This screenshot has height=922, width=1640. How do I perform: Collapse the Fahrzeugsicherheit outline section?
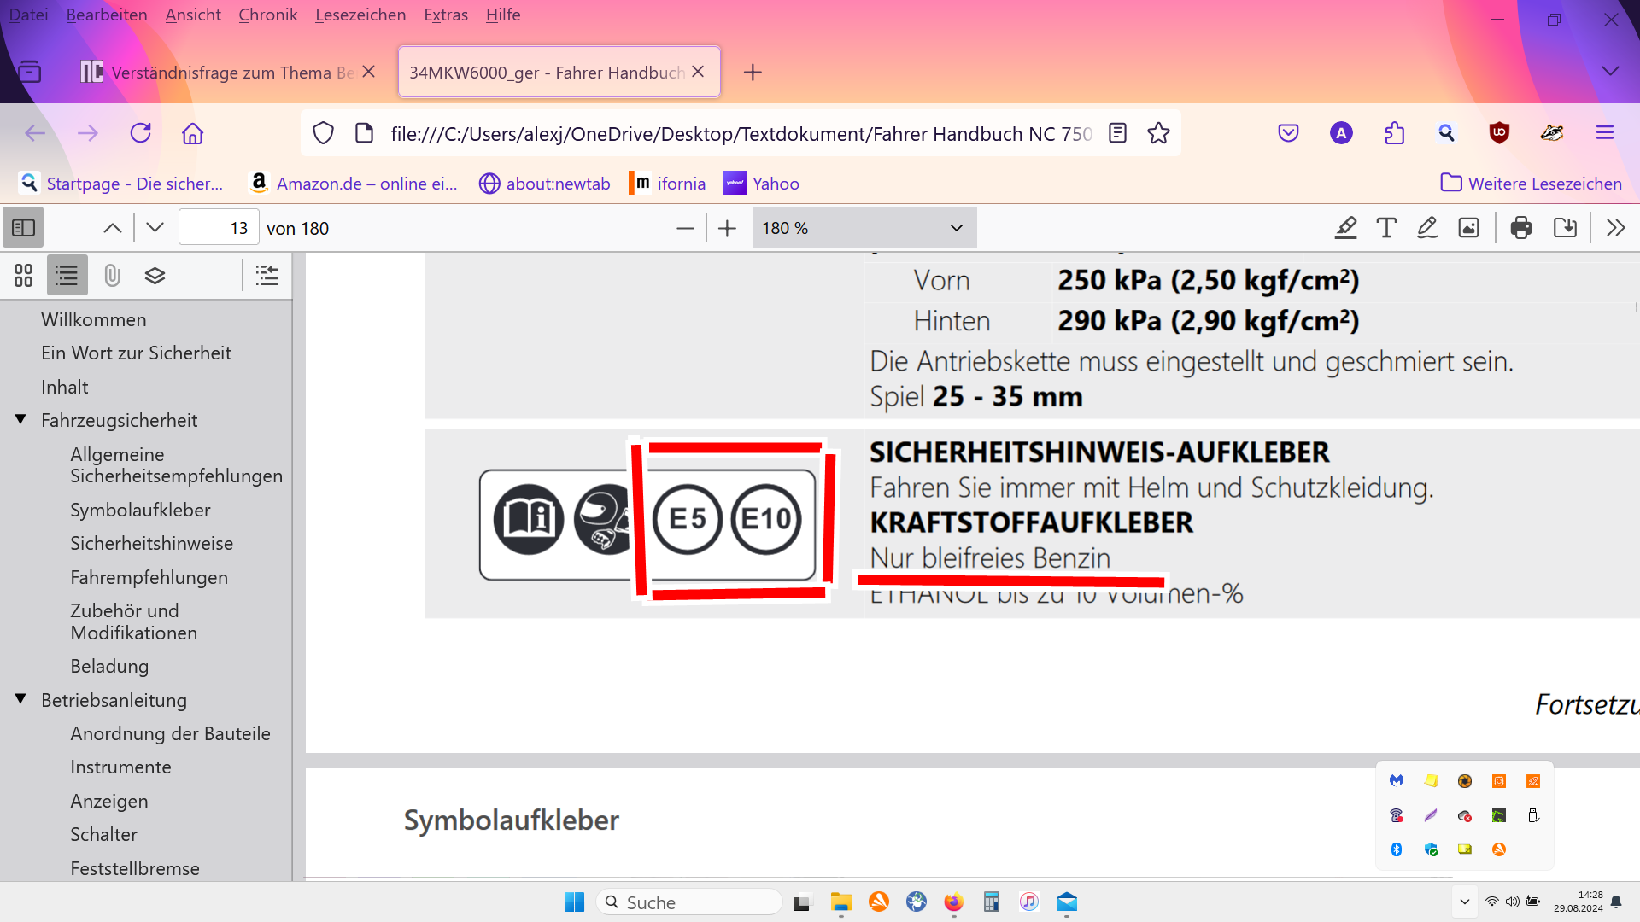click(20, 420)
